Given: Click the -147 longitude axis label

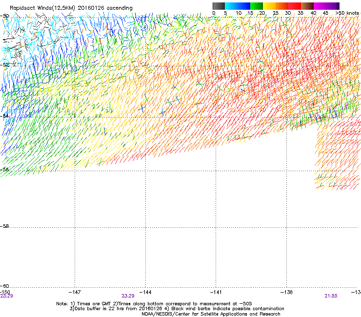Looking at the screenshot, I should coord(75,292).
